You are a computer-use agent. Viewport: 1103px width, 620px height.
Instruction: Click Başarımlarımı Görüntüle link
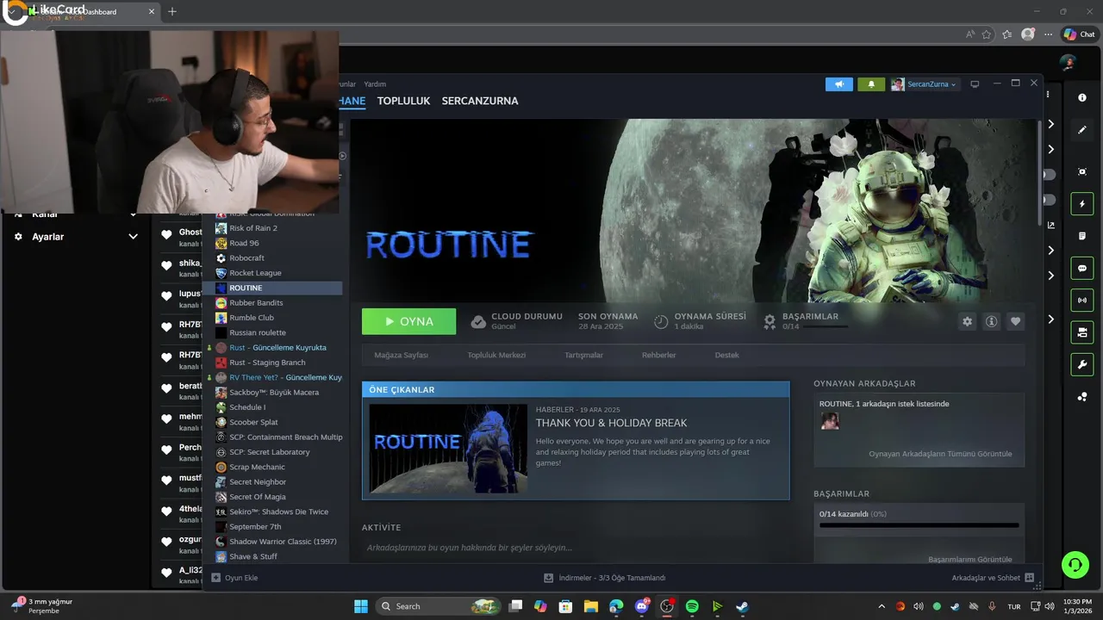coord(969,559)
